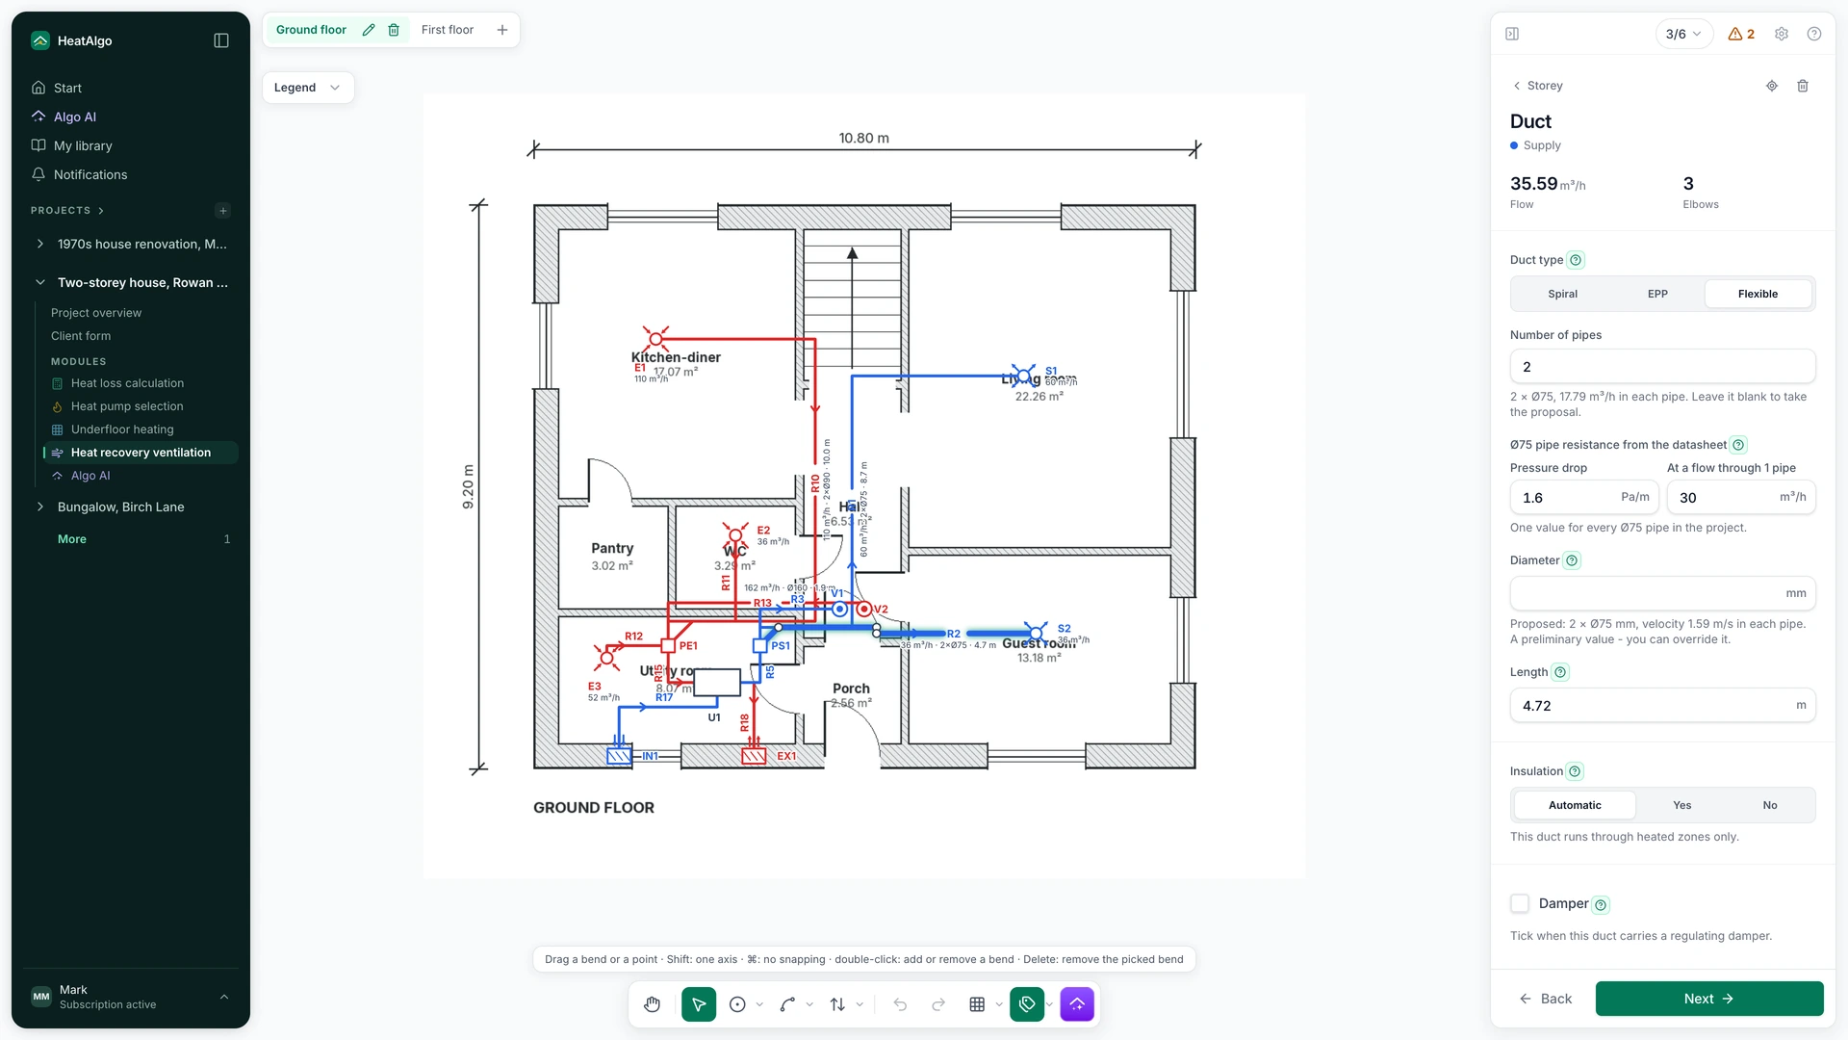Open the settings gear in panel
The width and height of the screenshot is (1848, 1040).
pos(1782,34)
